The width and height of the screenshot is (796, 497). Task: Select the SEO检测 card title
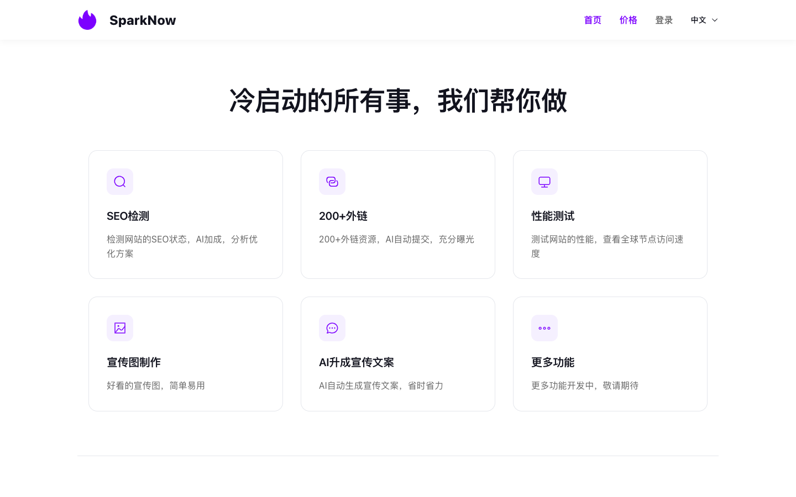[x=128, y=216]
